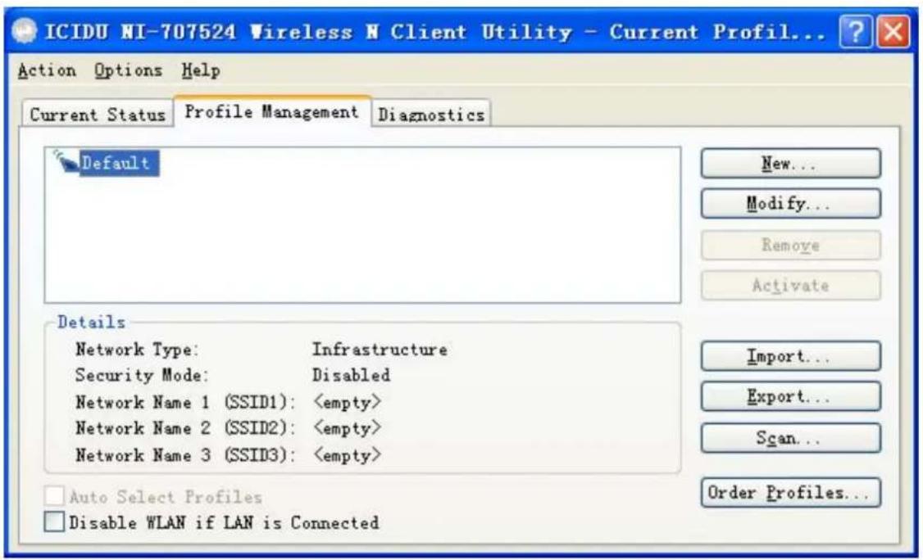Click the Modify button
Image resolution: width=923 pixels, height=560 pixels.
[x=790, y=204]
